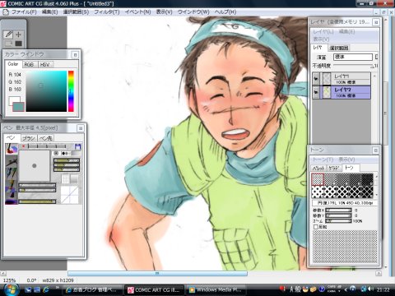Open the 選択範囲(S) menu
The image size is (395, 296).
click(76, 12)
